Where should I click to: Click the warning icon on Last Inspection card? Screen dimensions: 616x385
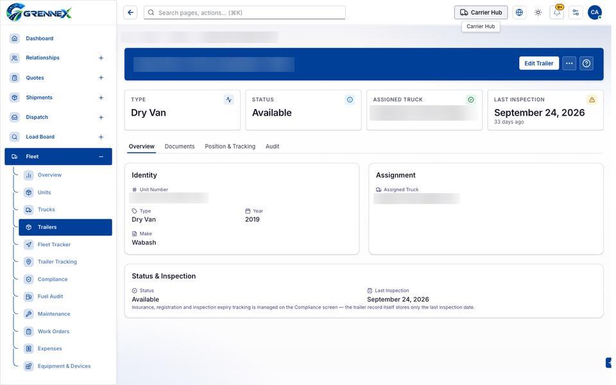[x=592, y=100]
